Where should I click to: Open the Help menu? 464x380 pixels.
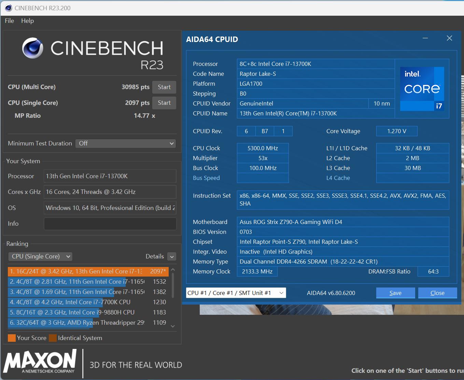[27, 21]
